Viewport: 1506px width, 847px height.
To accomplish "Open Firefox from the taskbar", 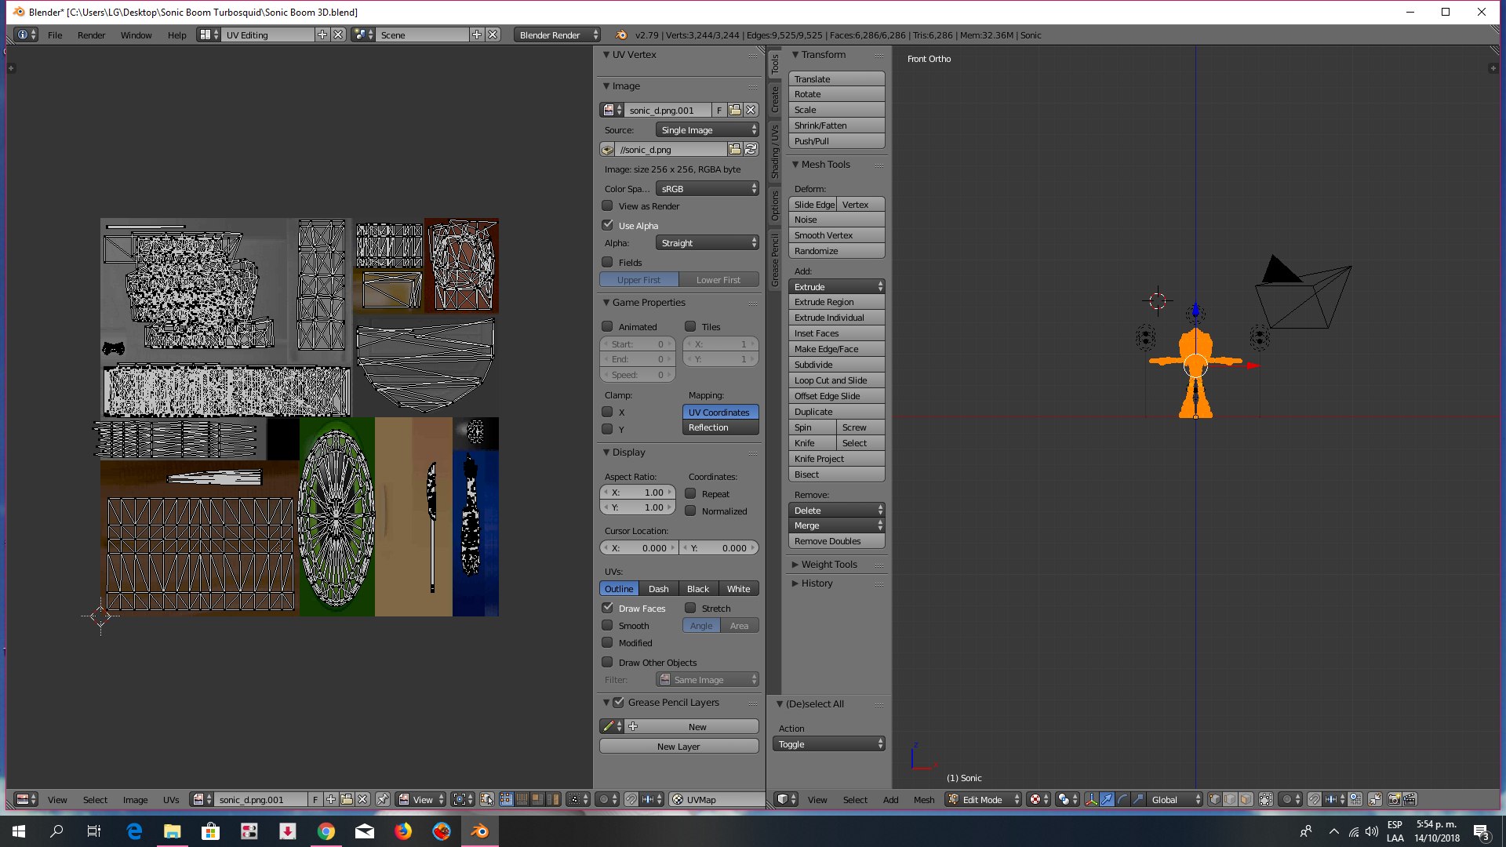I will [x=403, y=831].
